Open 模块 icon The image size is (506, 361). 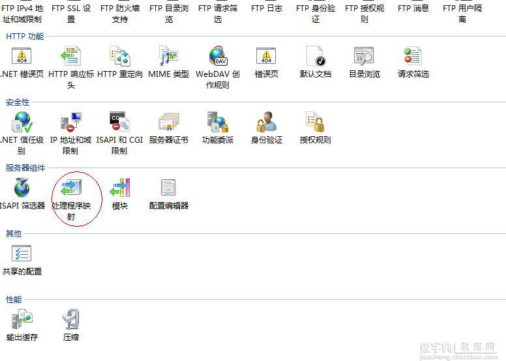click(x=120, y=188)
